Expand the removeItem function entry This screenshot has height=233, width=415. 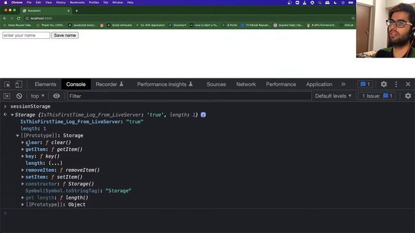(23, 170)
